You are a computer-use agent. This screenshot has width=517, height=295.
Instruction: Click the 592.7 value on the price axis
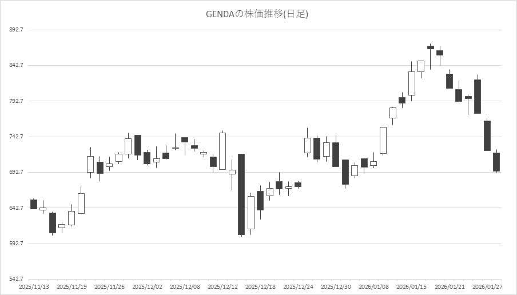[15, 244]
